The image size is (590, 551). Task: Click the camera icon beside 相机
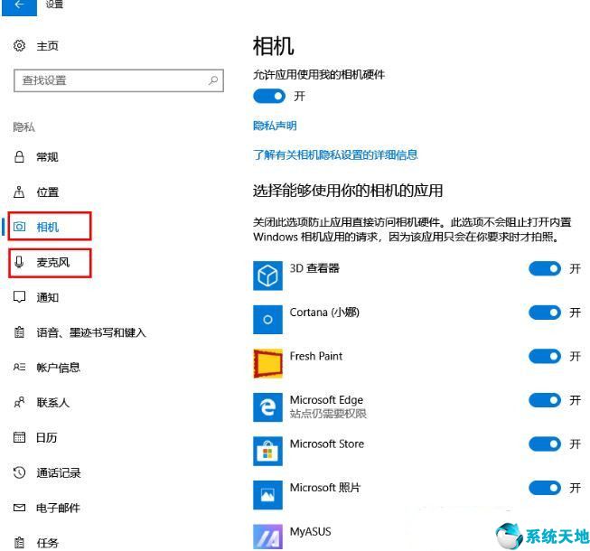pyautogui.click(x=19, y=227)
